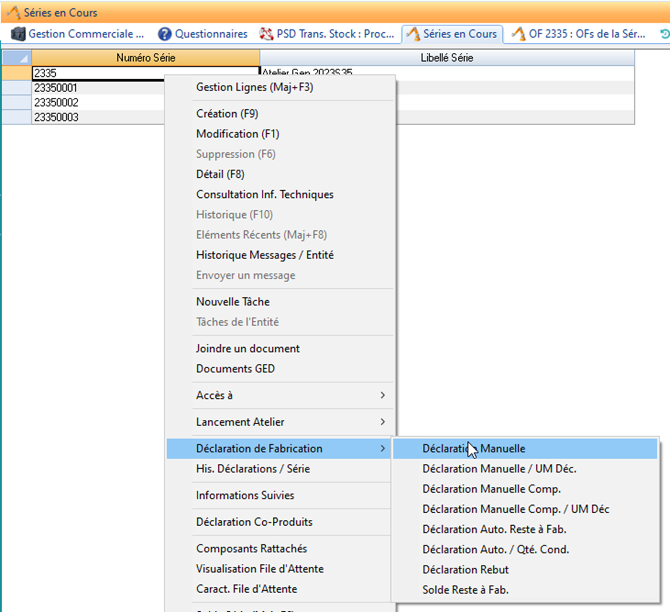
Task: Open the Gestion Commerciale tab
Action: (x=78, y=34)
